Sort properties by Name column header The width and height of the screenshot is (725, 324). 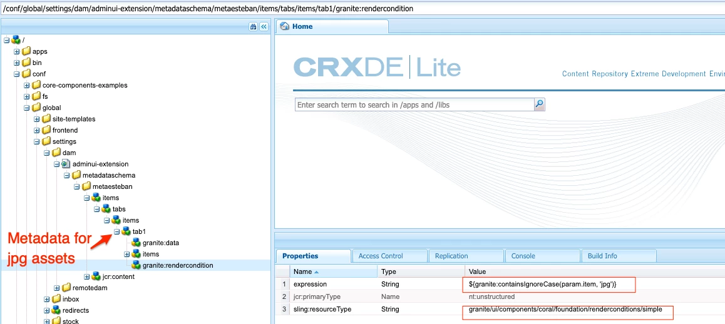(x=333, y=271)
